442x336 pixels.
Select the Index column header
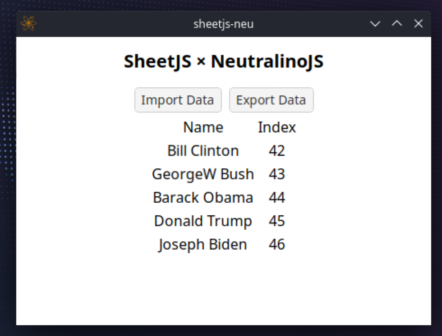pyautogui.click(x=276, y=127)
